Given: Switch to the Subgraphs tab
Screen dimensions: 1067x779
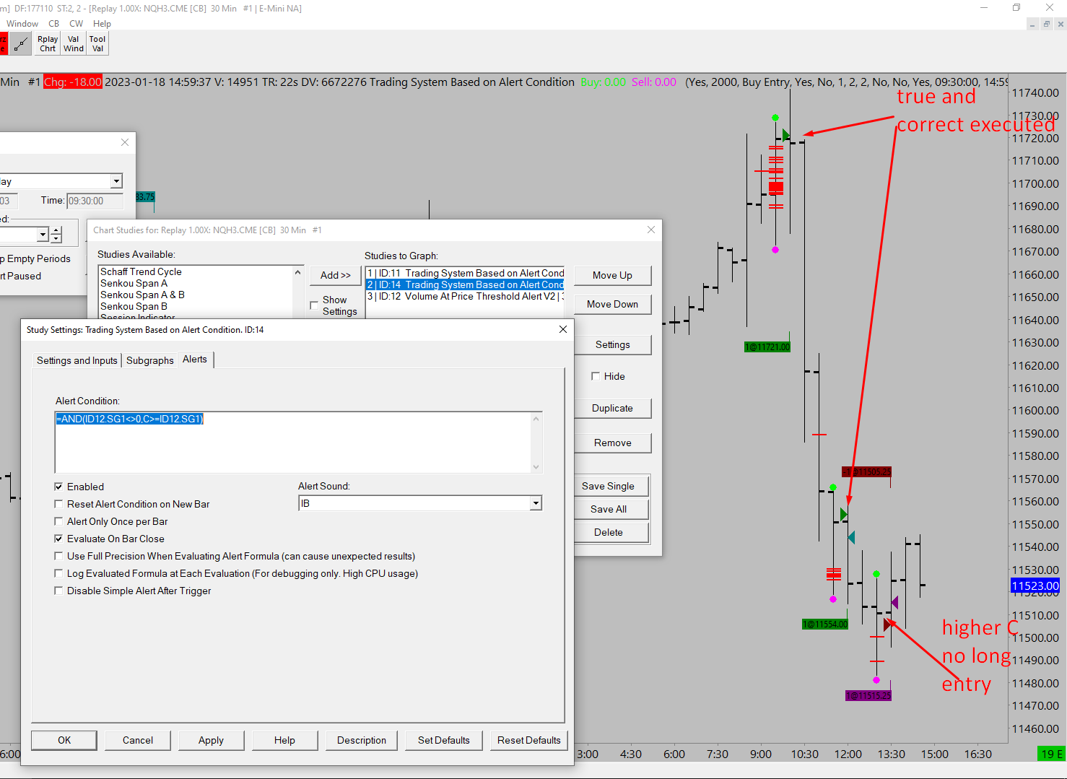Looking at the screenshot, I should tap(150, 360).
